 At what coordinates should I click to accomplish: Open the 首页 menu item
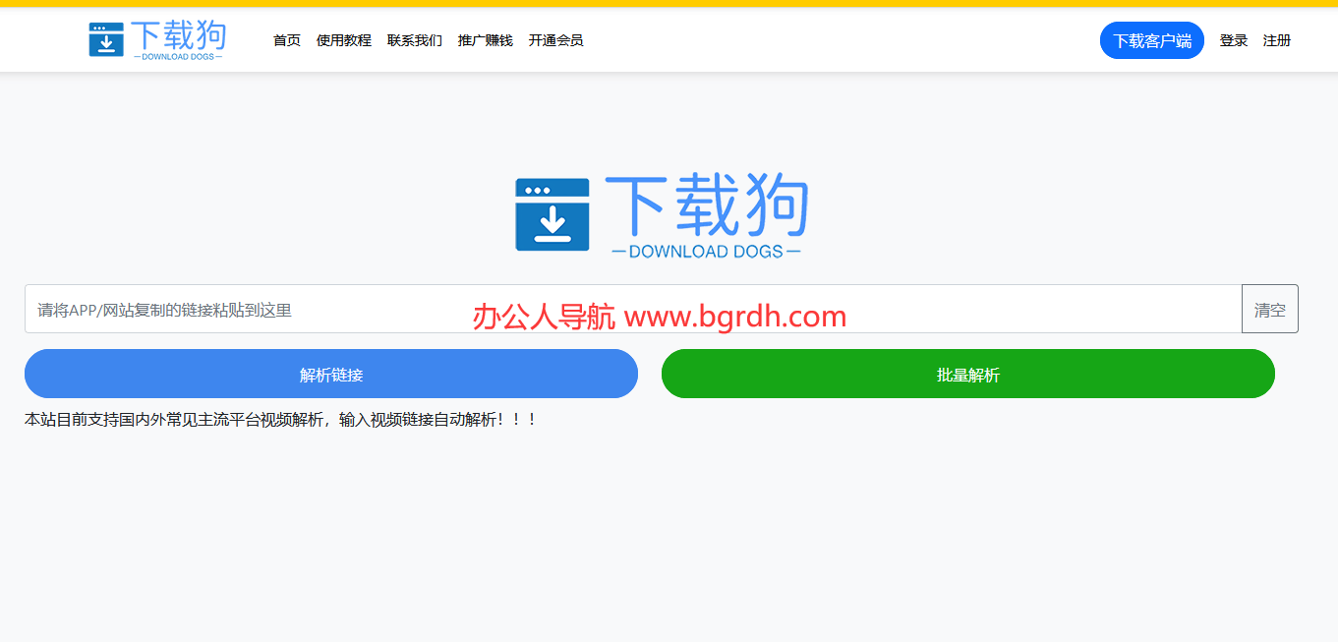[286, 40]
